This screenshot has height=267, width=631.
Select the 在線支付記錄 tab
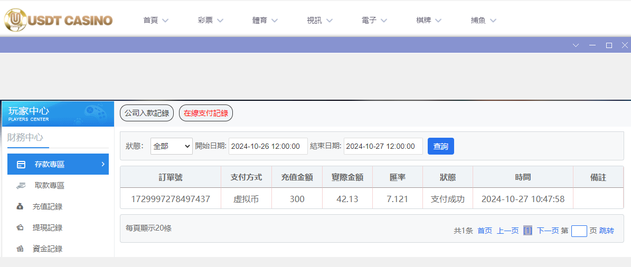pos(206,113)
